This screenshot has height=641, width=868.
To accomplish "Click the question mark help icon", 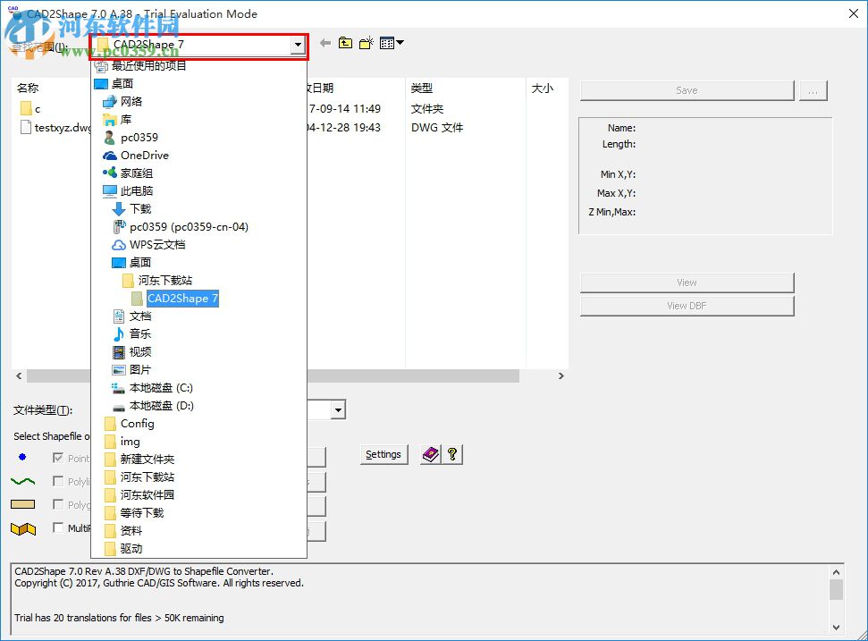I will click(x=451, y=454).
